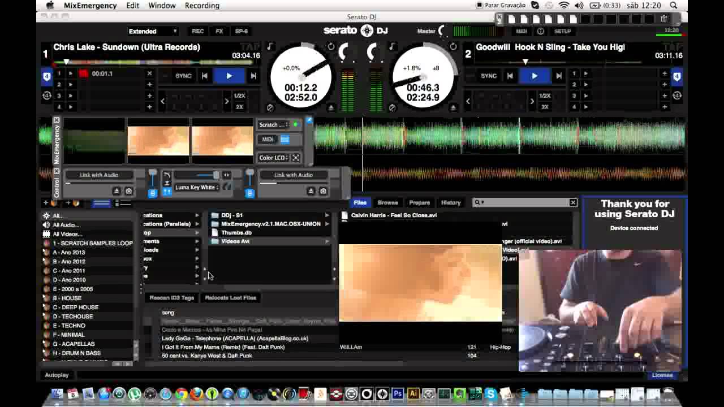Eject track from deck 1
This screenshot has height=407, width=724.
pyautogui.click(x=331, y=107)
